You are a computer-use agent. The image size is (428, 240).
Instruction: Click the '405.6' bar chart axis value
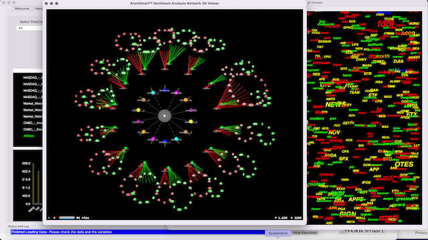pos(26,196)
